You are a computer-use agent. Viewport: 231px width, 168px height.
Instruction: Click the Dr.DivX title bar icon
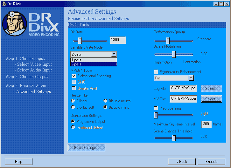point(3,3)
